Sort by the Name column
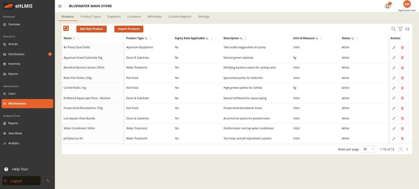Viewport: 419px width, 189px height. [x=74, y=39]
